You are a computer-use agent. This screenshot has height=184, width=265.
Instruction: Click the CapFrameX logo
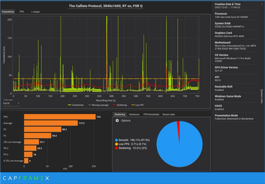pos(26,178)
